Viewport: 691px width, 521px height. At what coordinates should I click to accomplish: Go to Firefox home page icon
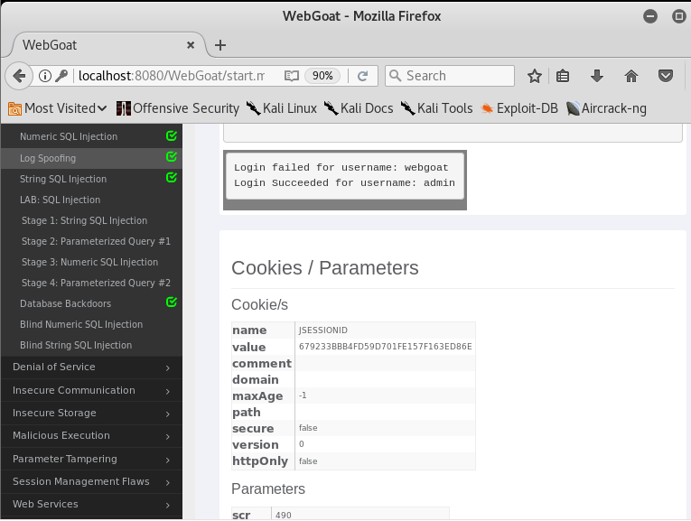pyautogui.click(x=631, y=76)
